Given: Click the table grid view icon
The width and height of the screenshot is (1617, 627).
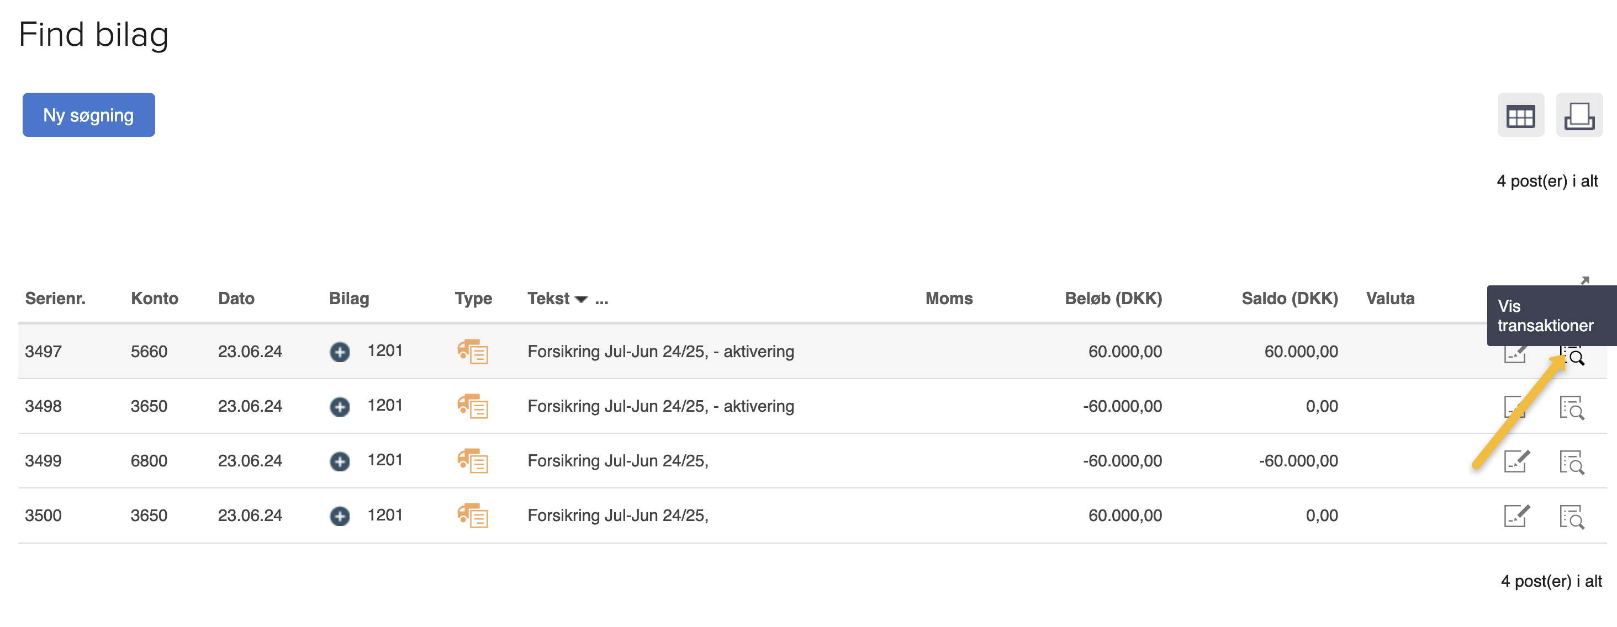Looking at the screenshot, I should (x=1520, y=115).
